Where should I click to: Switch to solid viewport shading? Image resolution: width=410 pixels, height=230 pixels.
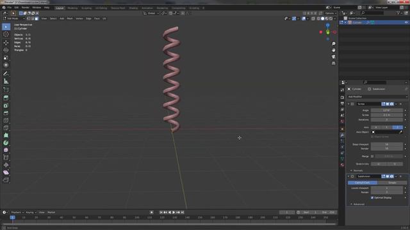(x=322, y=19)
